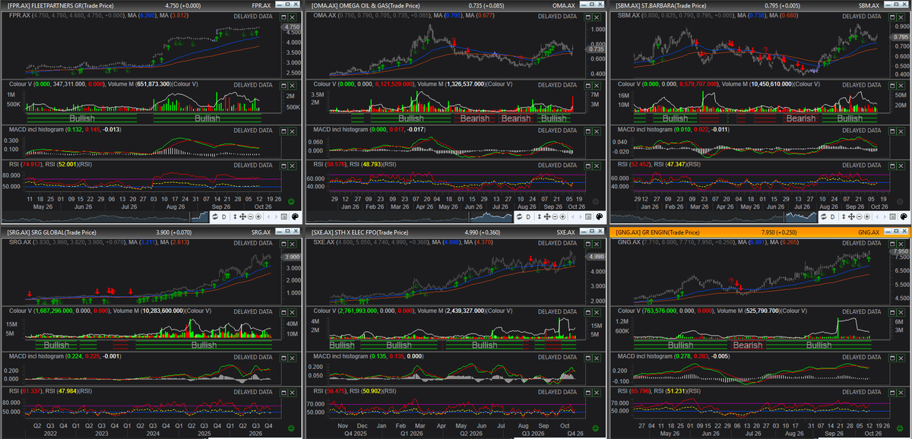Close the SBM.AX MACD pane

[x=902, y=131]
